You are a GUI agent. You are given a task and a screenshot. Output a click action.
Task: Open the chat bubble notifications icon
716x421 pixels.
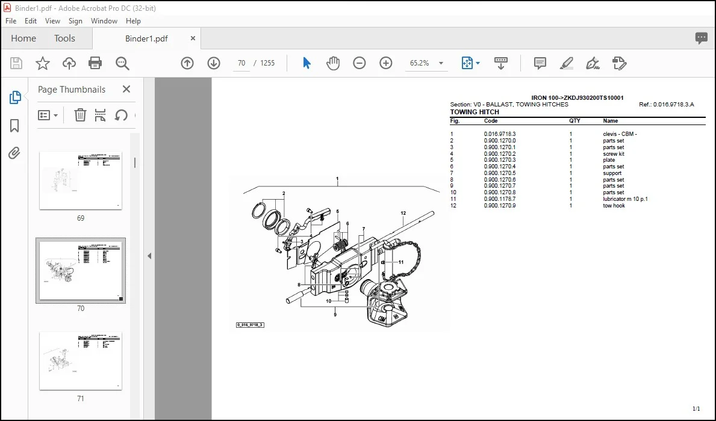(x=702, y=38)
